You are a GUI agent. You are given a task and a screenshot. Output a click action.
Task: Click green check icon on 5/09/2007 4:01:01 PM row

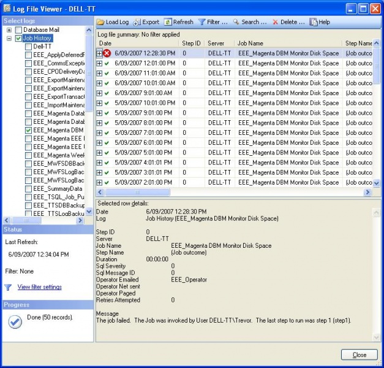pos(107,163)
